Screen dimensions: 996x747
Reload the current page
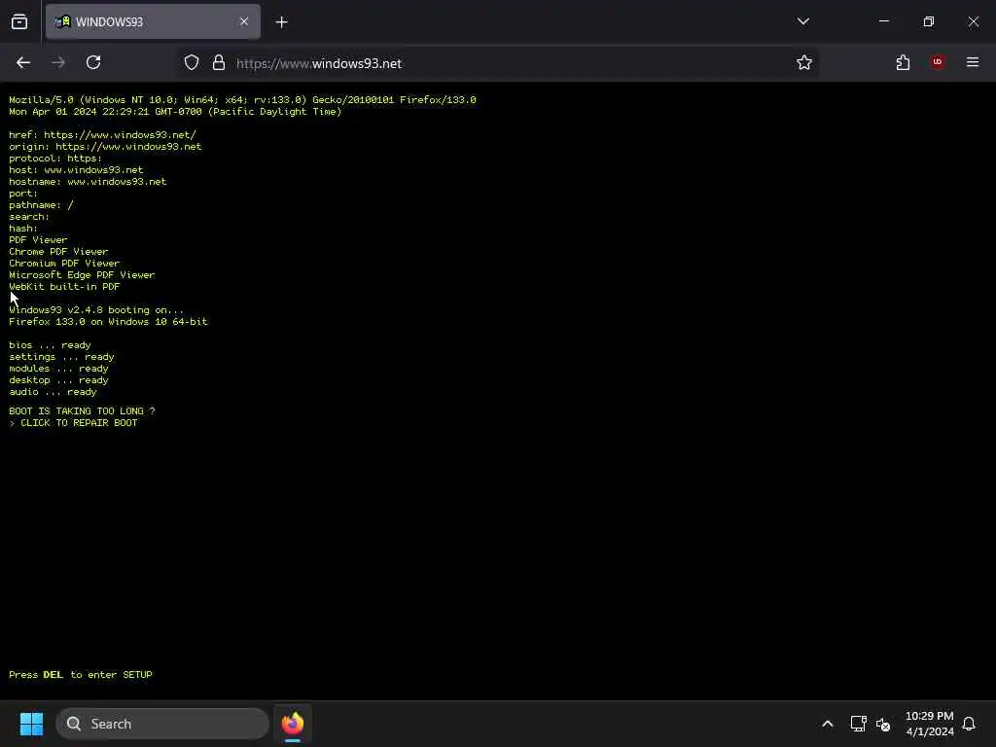point(93,63)
